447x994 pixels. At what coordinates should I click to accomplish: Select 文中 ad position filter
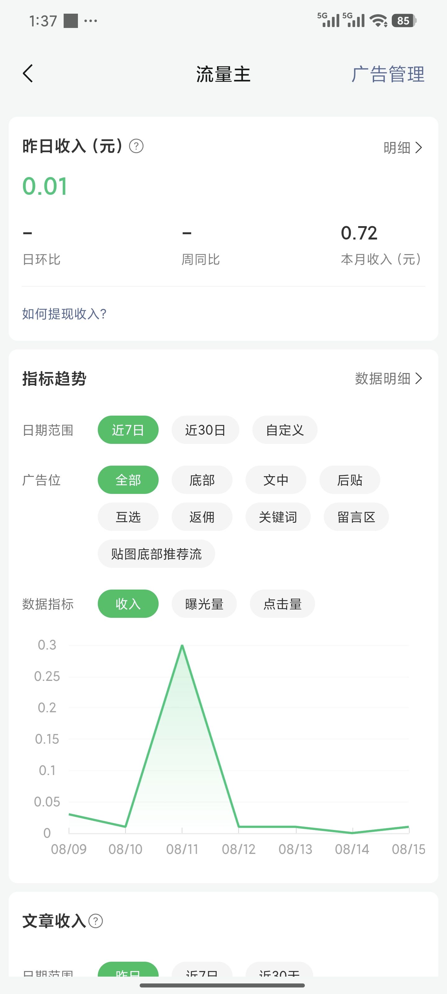tap(276, 480)
